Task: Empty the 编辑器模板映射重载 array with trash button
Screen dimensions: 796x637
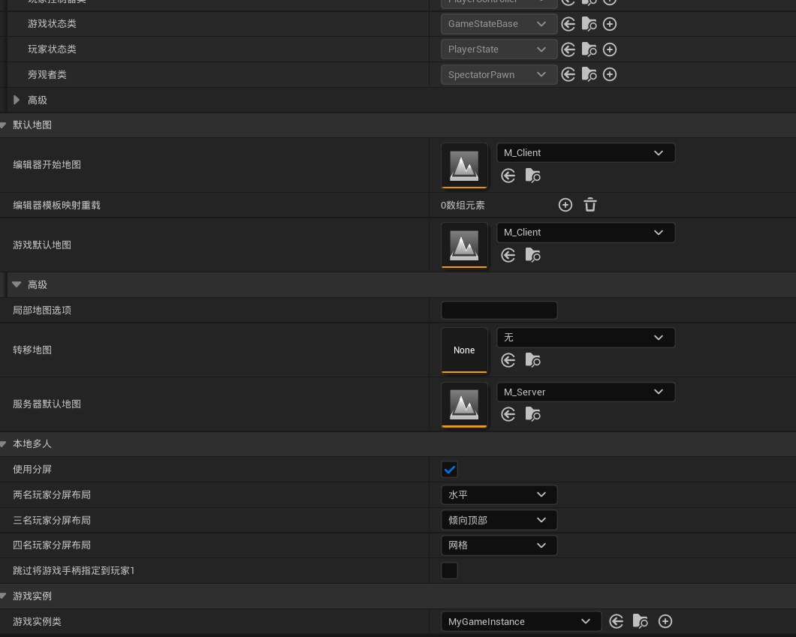Action: point(590,204)
